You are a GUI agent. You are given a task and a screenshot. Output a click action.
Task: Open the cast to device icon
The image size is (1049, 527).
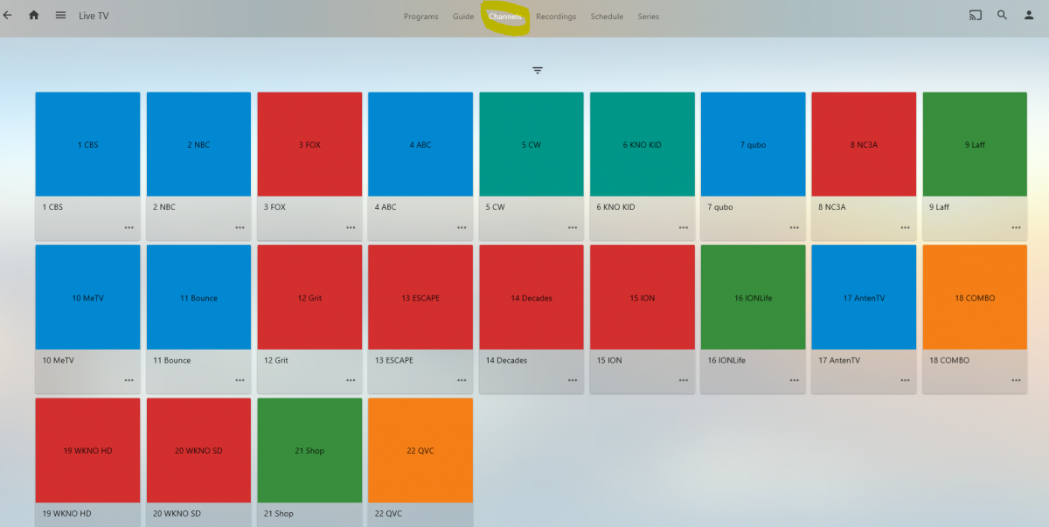click(x=976, y=15)
